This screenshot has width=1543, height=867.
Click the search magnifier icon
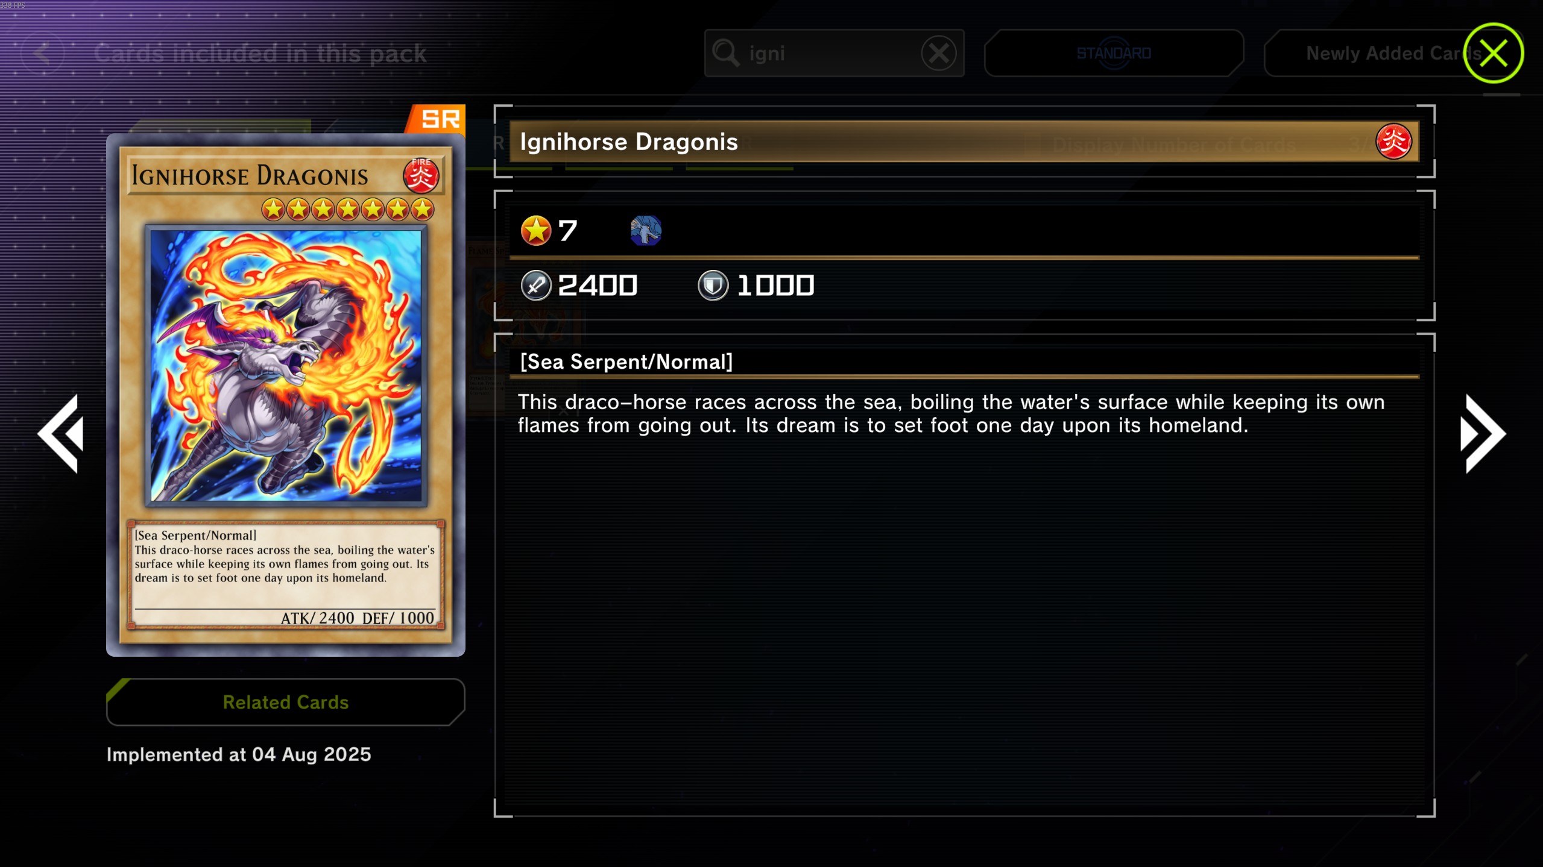coord(726,54)
